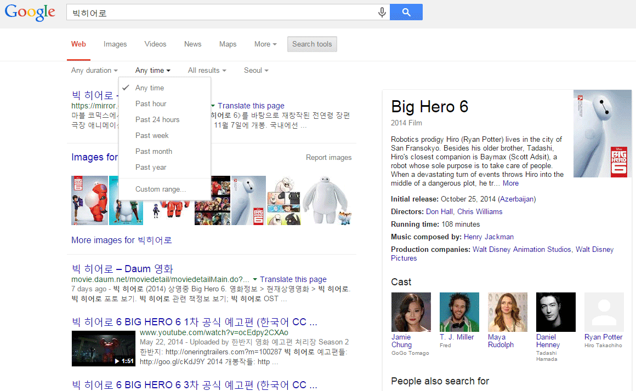Open the Ryan Potter name link

603,337
